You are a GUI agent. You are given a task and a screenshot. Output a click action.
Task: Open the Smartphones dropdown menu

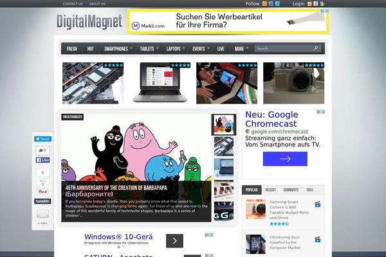coord(118,49)
